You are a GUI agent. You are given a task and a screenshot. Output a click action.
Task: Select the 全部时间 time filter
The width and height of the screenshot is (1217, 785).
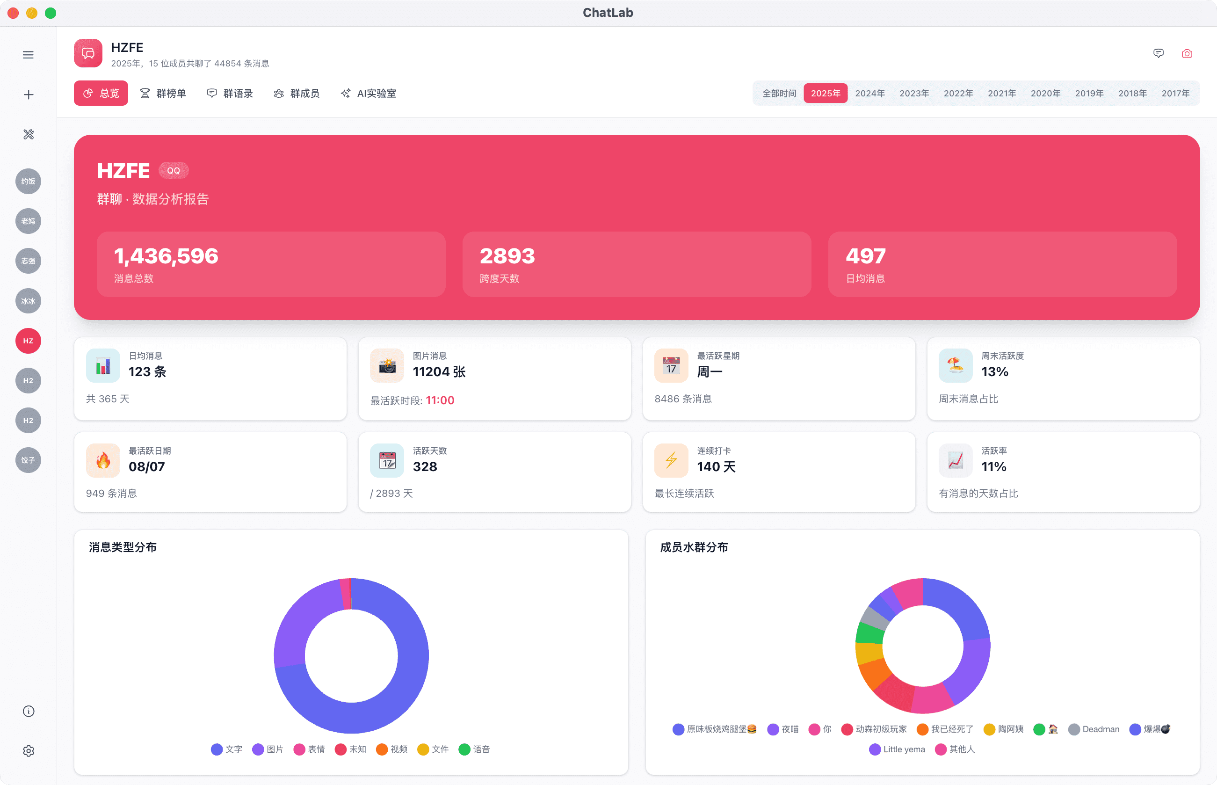click(x=778, y=93)
